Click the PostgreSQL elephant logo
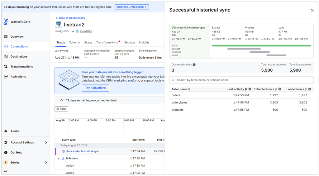 pos(59,25)
